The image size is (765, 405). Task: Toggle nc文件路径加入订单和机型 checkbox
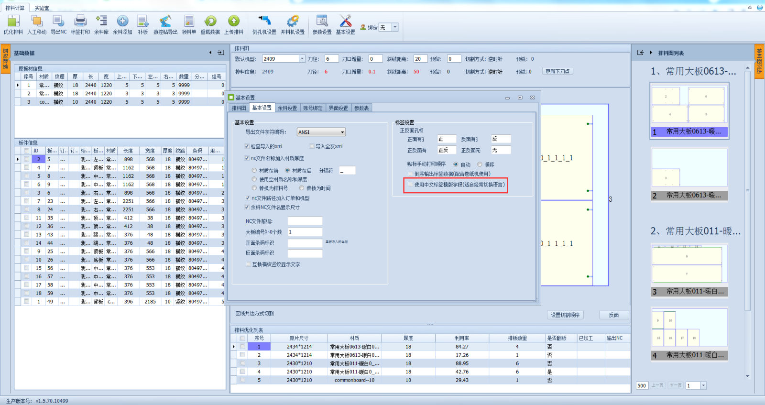coord(247,198)
